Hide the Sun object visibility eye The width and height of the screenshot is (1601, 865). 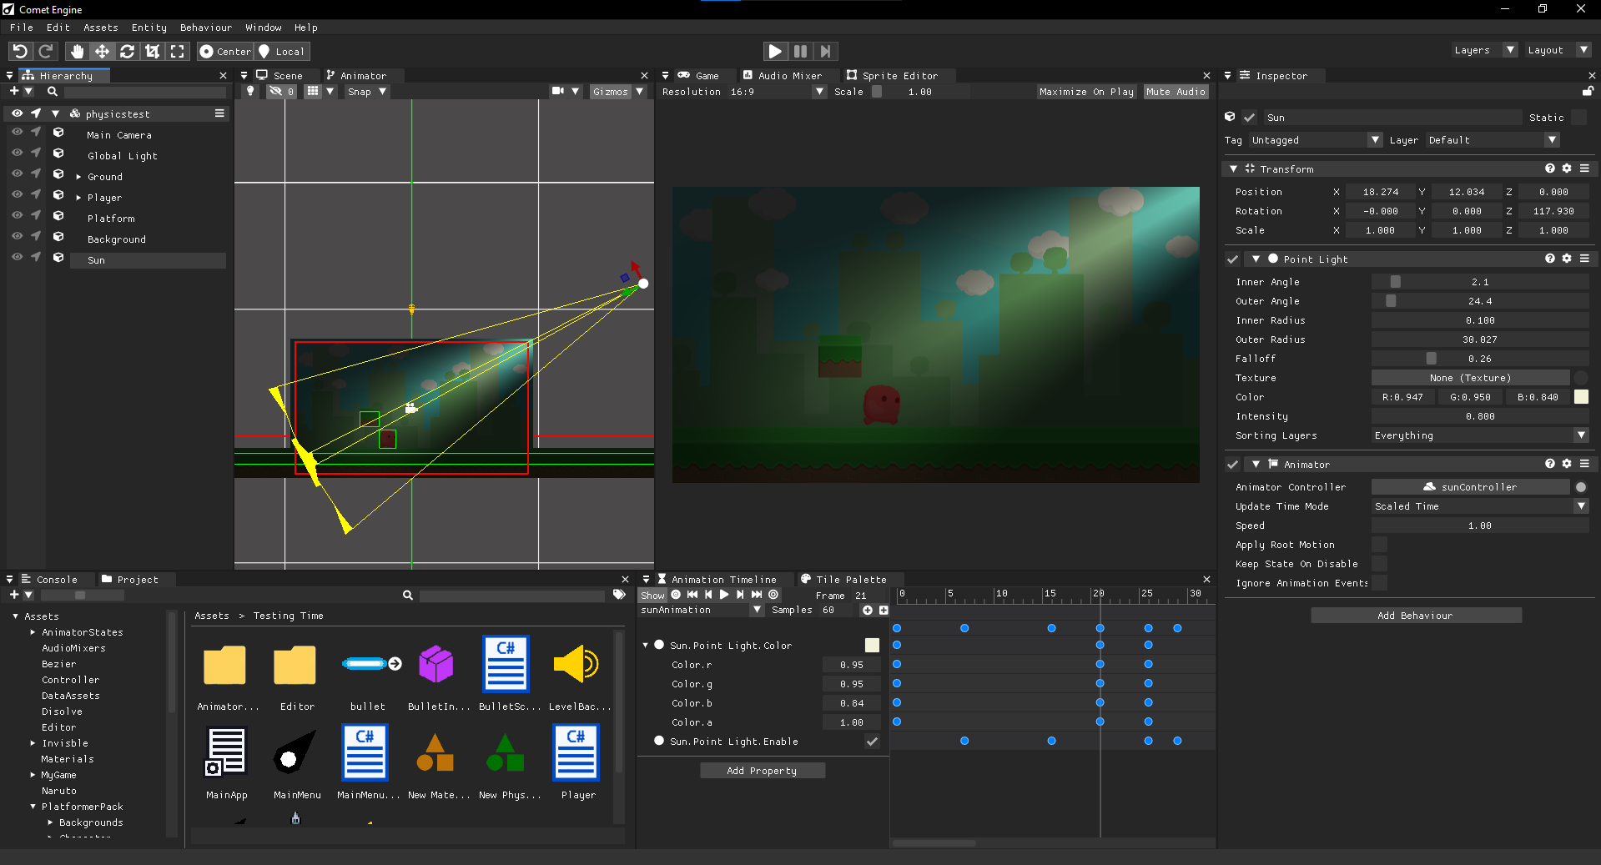[x=17, y=258]
